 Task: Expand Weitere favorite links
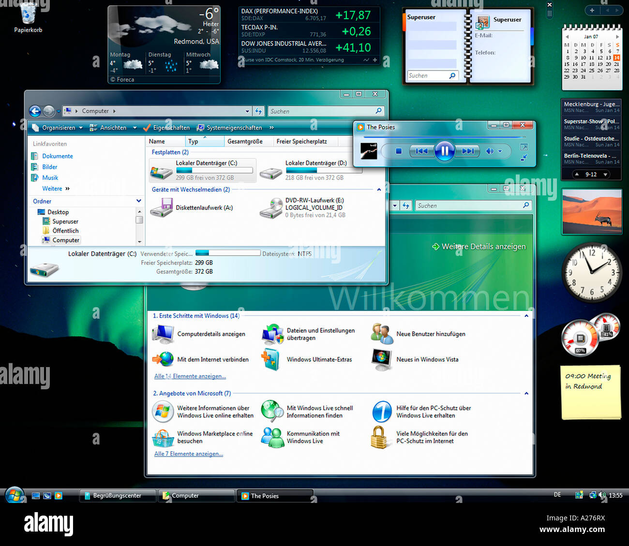tap(56, 189)
